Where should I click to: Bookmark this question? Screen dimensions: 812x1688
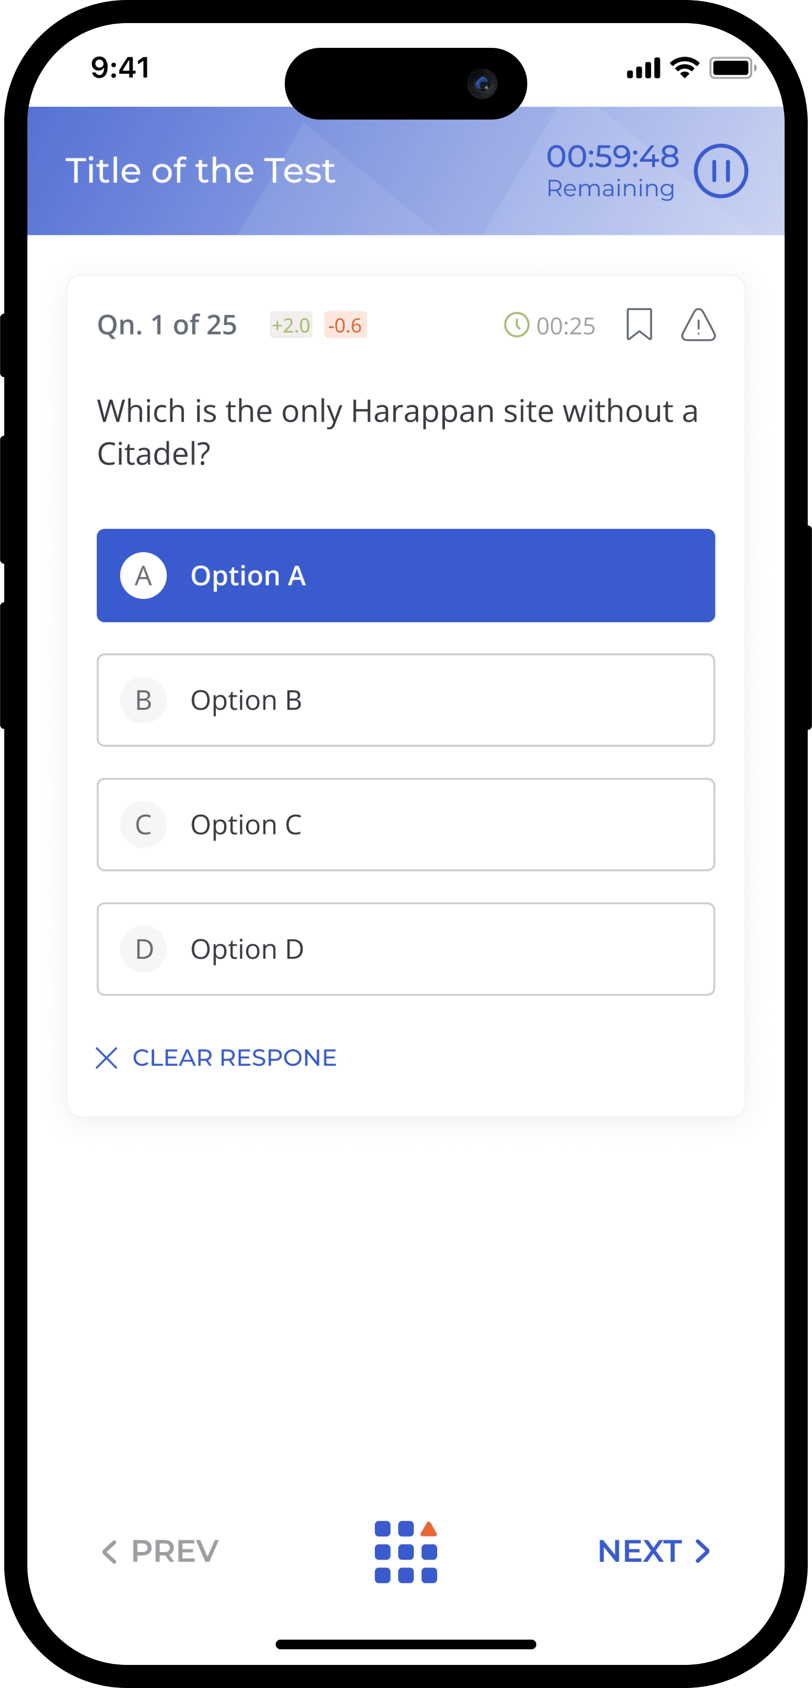coord(639,324)
